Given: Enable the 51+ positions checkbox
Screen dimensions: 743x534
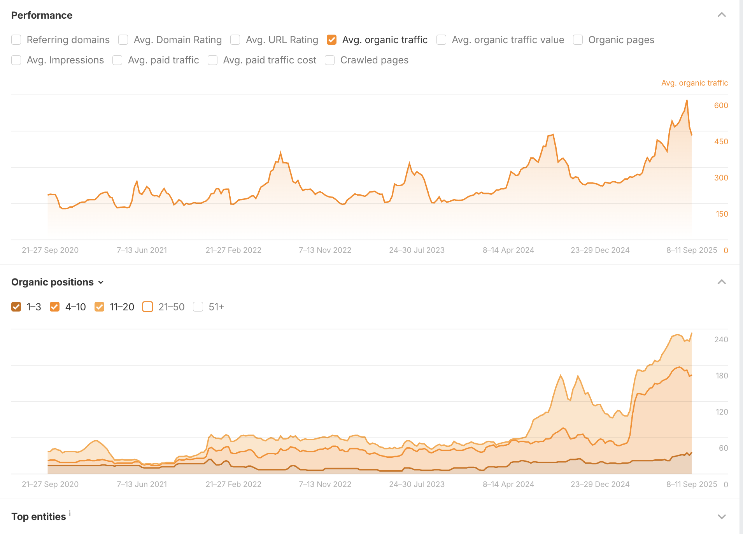Looking at the screenshot, I should point(198,307).
